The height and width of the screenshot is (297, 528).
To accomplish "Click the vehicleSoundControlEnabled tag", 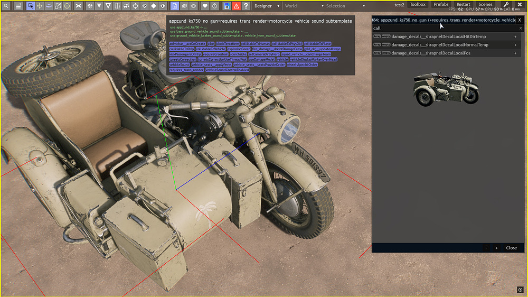I will click(x=227, y=70).
